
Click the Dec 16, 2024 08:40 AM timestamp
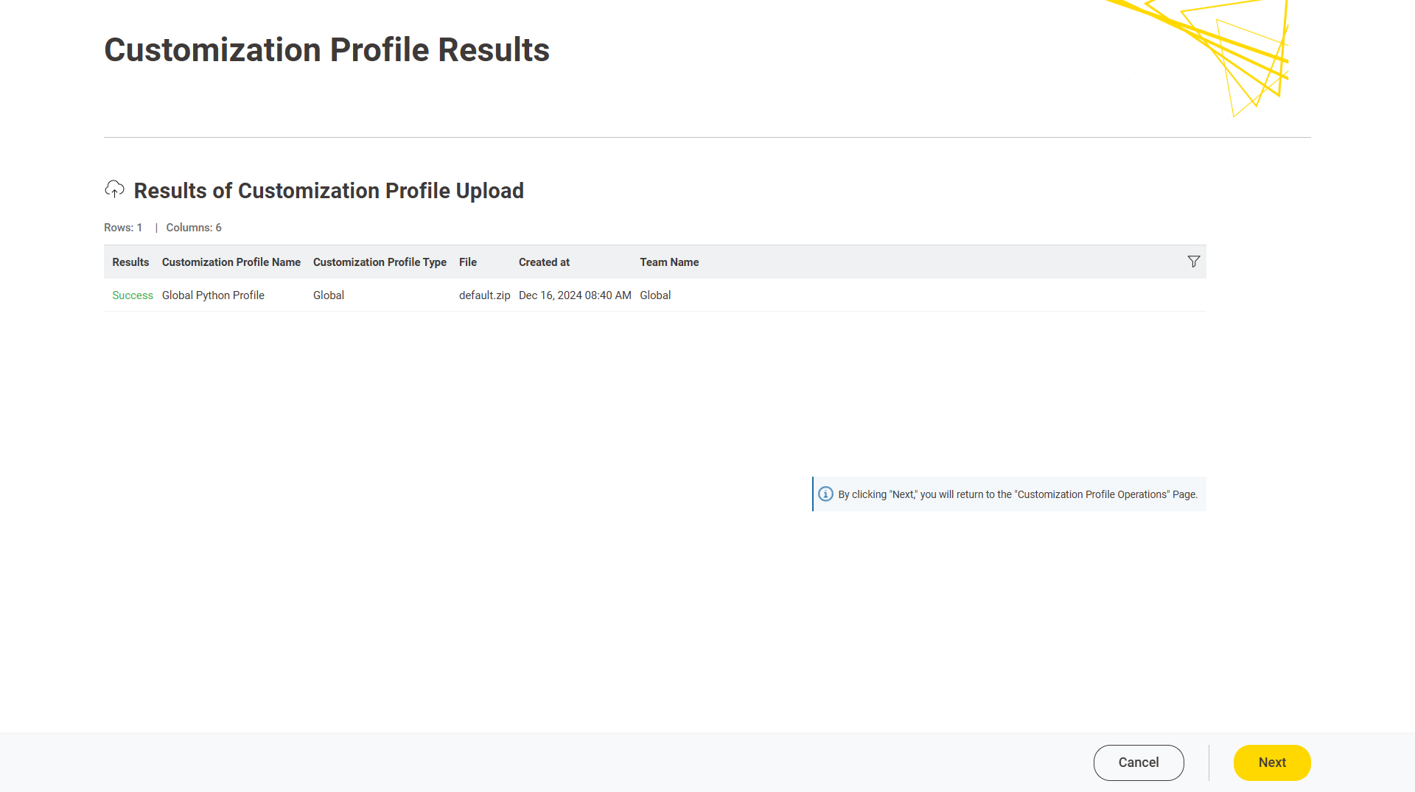click(x=575, y=295)
